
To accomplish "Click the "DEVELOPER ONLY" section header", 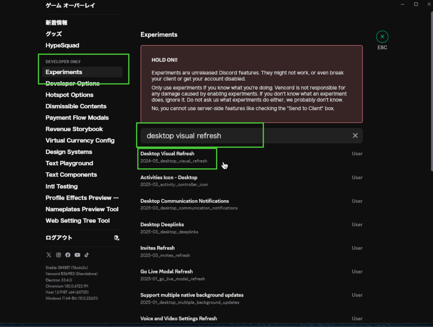I will (63, 62).
